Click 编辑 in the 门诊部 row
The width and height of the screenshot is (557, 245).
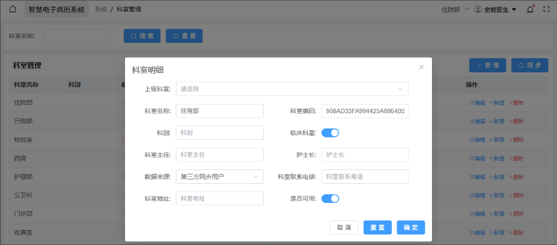click(x=477, y=213)
